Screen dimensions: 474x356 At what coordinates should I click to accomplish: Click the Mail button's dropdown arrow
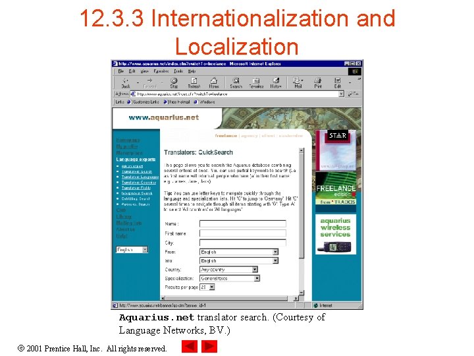tap(302, 80)
